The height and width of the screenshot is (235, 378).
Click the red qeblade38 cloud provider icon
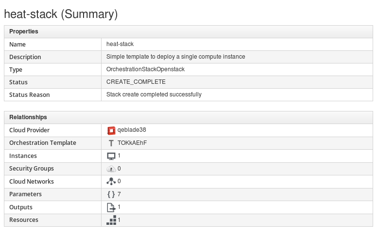tap(111, 130)
